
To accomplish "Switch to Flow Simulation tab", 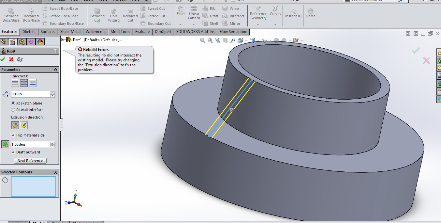I will [233, 32].
